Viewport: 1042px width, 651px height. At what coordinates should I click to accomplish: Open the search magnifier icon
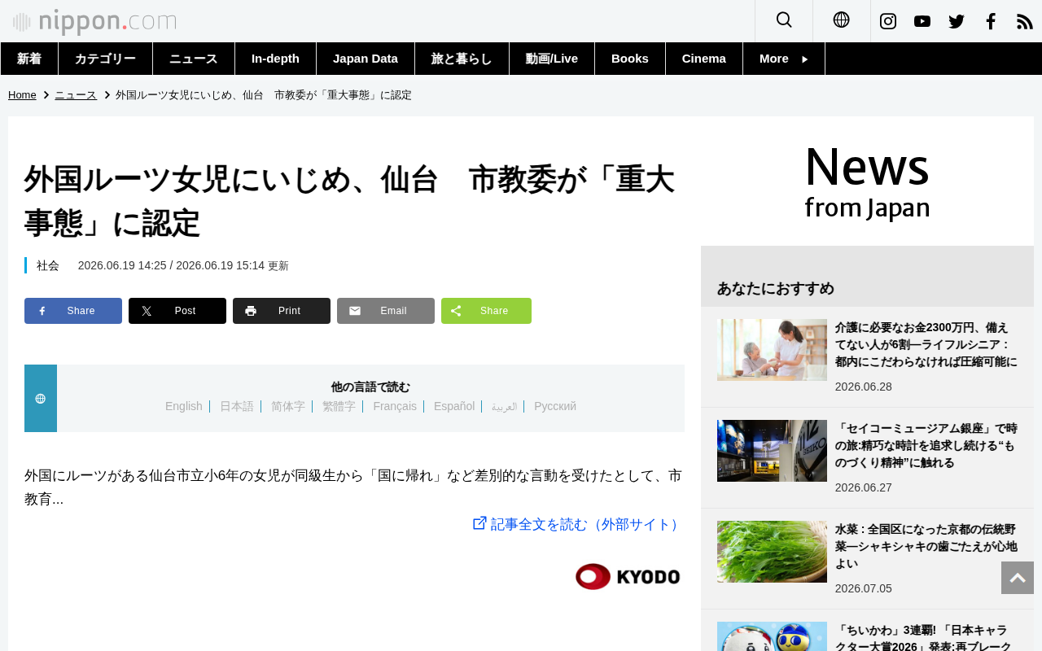click(x=784, y=20)
